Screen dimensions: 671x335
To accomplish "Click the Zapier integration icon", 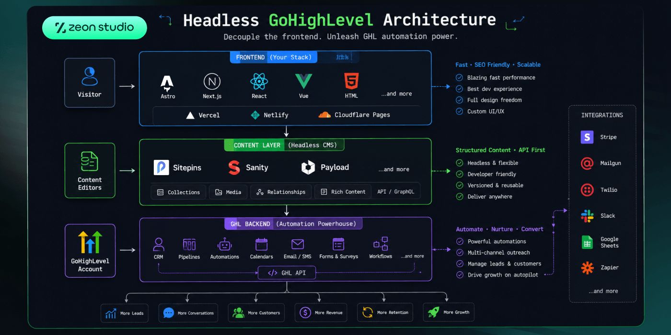I will [587, 268].
